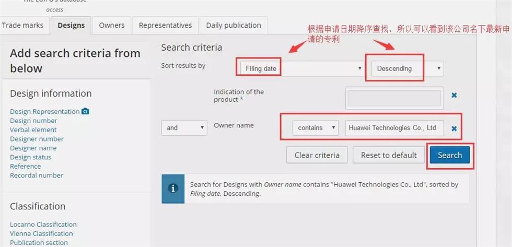This screenshot has width=512, height=247.
Task: Open the Descending order dropdown
Action: 408,68
